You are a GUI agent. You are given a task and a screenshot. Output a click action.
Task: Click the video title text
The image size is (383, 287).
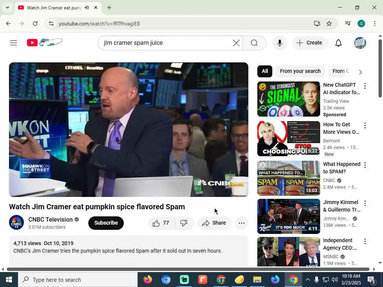[97, 207]
